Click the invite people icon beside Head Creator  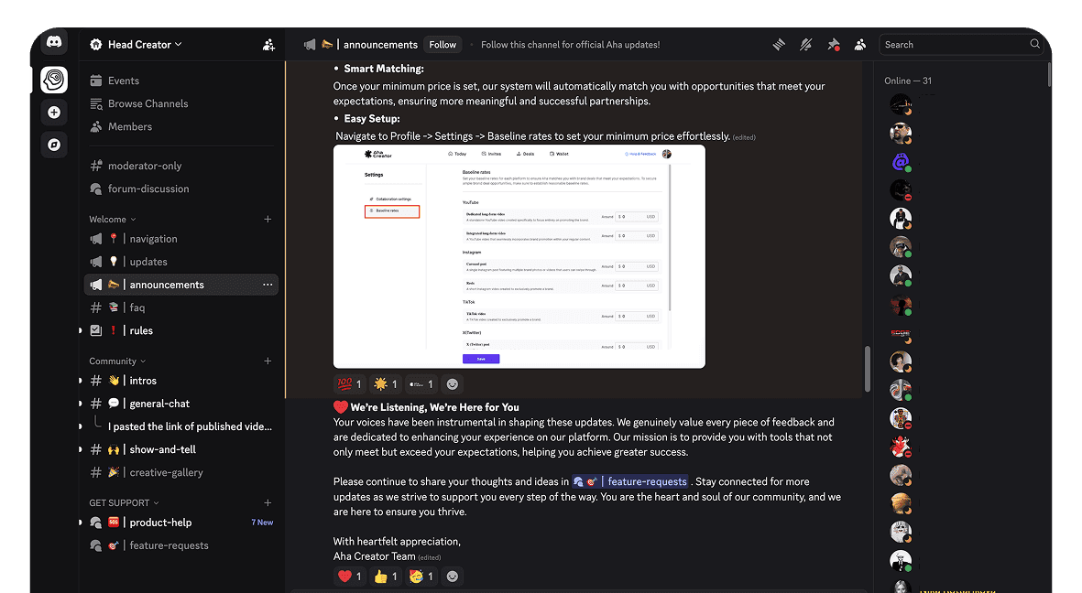(268, 45)
